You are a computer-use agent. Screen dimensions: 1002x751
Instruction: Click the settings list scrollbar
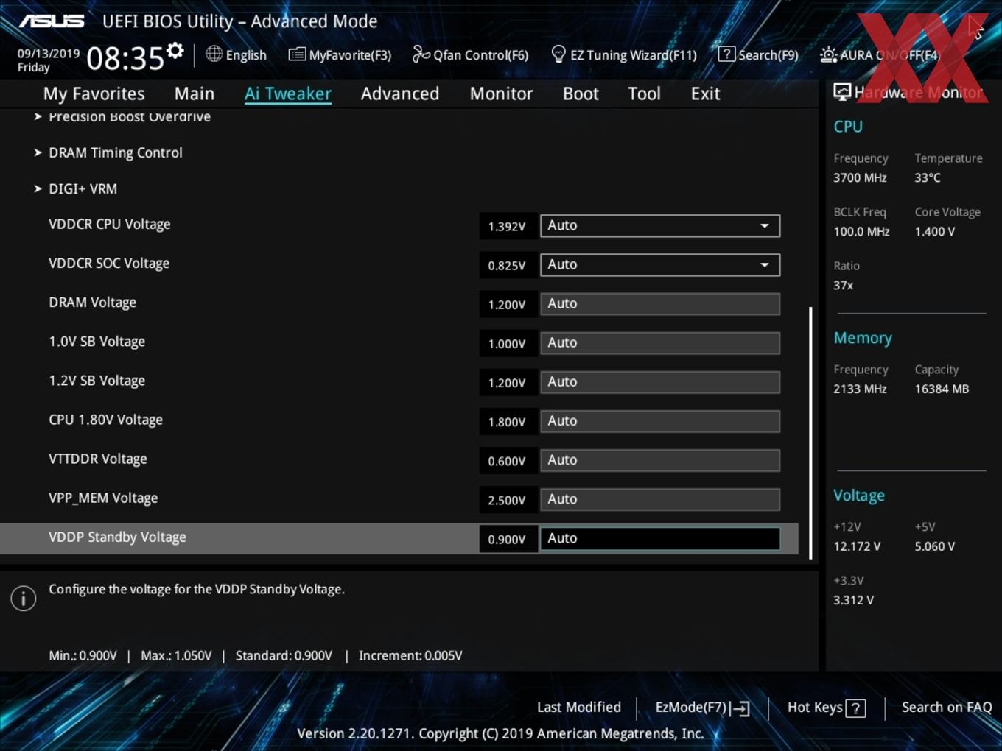(x=810, y=433)
